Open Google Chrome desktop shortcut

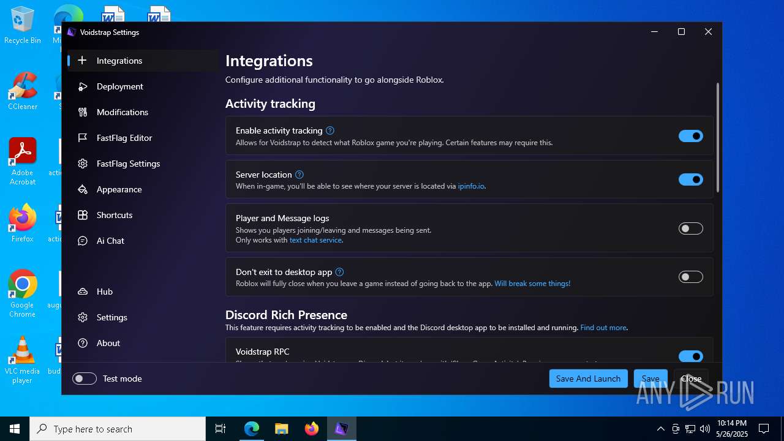23,293
